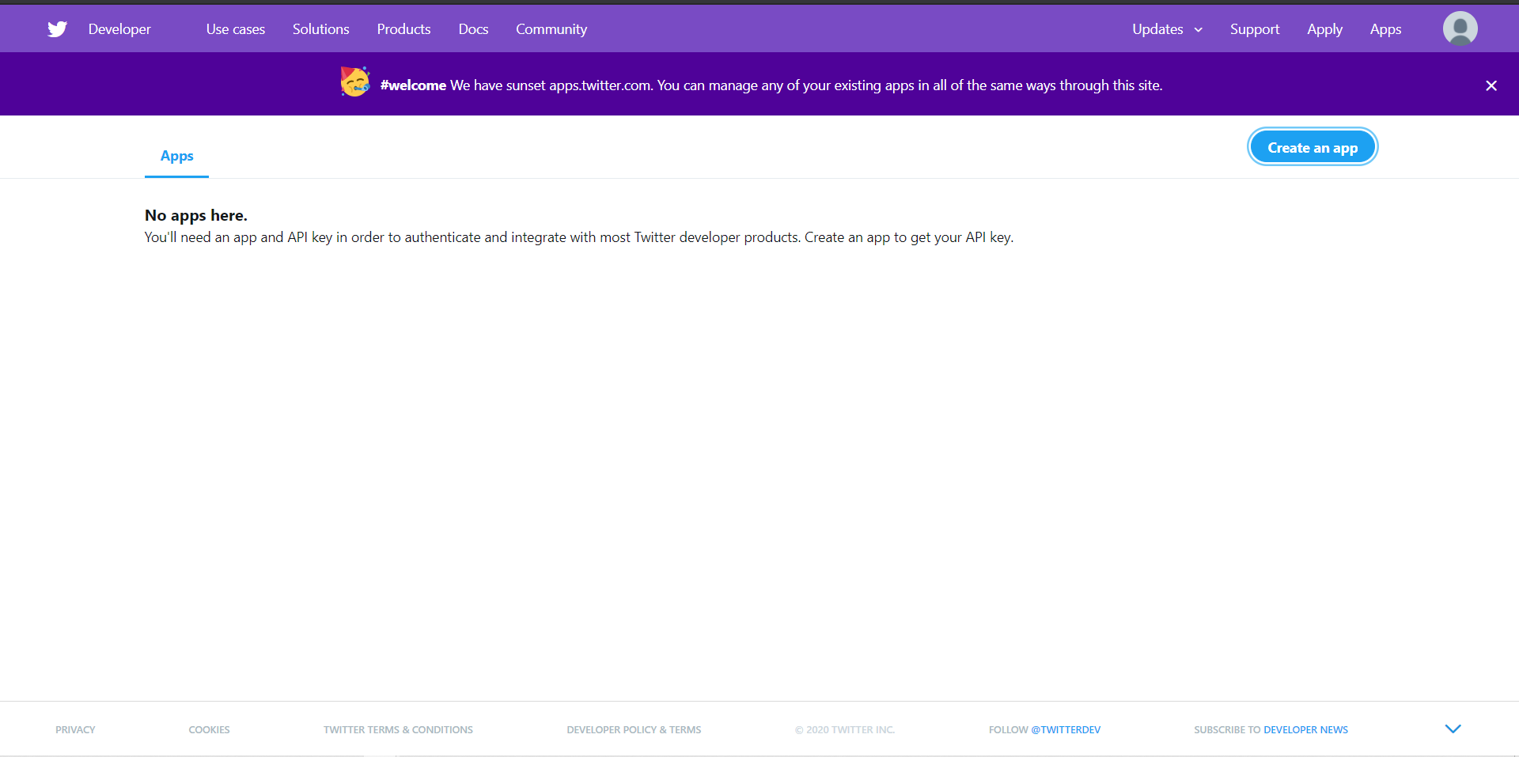The width and height of the screenshot is (1519, 757).
Task: Click Apply in the top navigation
Action: 1324,29
